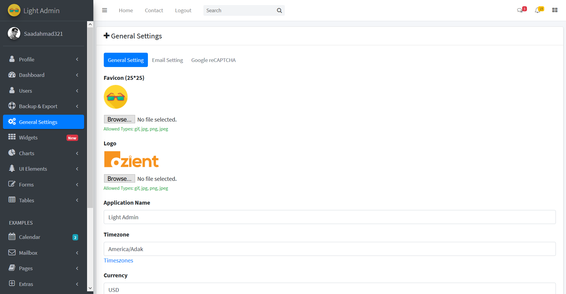The image size is (566, 294).
Task: Expand the Extras menu chevron
Action: click(x=77, y=284)
